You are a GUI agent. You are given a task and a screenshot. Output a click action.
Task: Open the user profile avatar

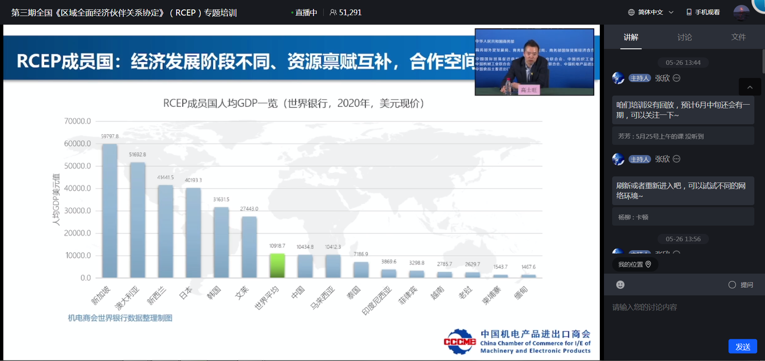point(741,12)
